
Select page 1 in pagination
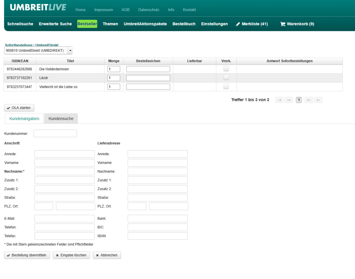(298, 100)
